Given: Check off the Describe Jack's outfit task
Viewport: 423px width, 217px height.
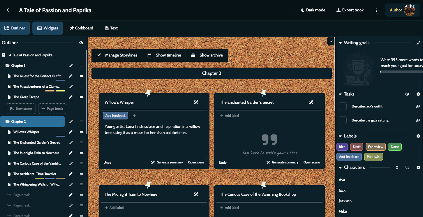Looking at the screenshot, I should 343,106.
